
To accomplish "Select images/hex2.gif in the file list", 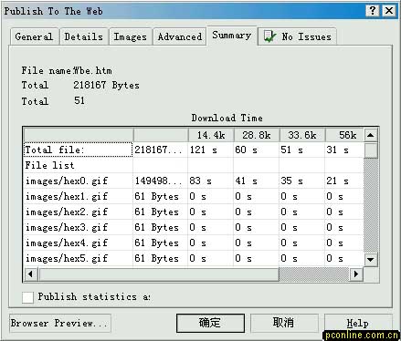I will click(79, 212).
